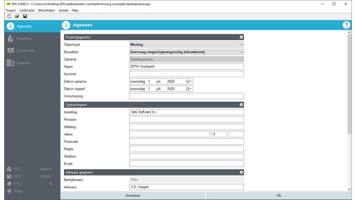This screenshot has height=200, width=356.
Task: Collapse the Projectgegevens section
Action: 242,37
